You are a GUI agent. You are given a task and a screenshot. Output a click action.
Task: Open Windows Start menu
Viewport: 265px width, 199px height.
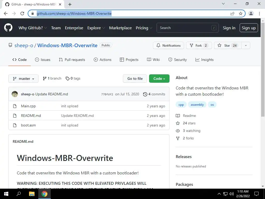tap(6, 194)
